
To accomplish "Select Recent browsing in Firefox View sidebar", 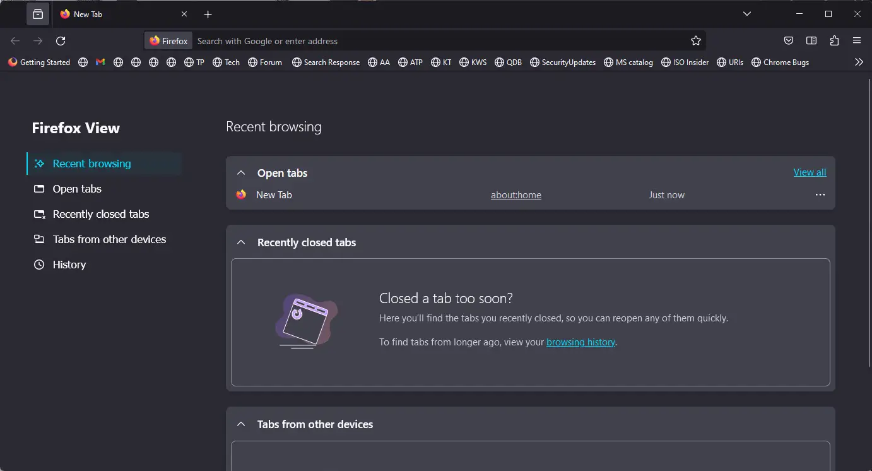I will pyautogui.click(x=104, y=164).
